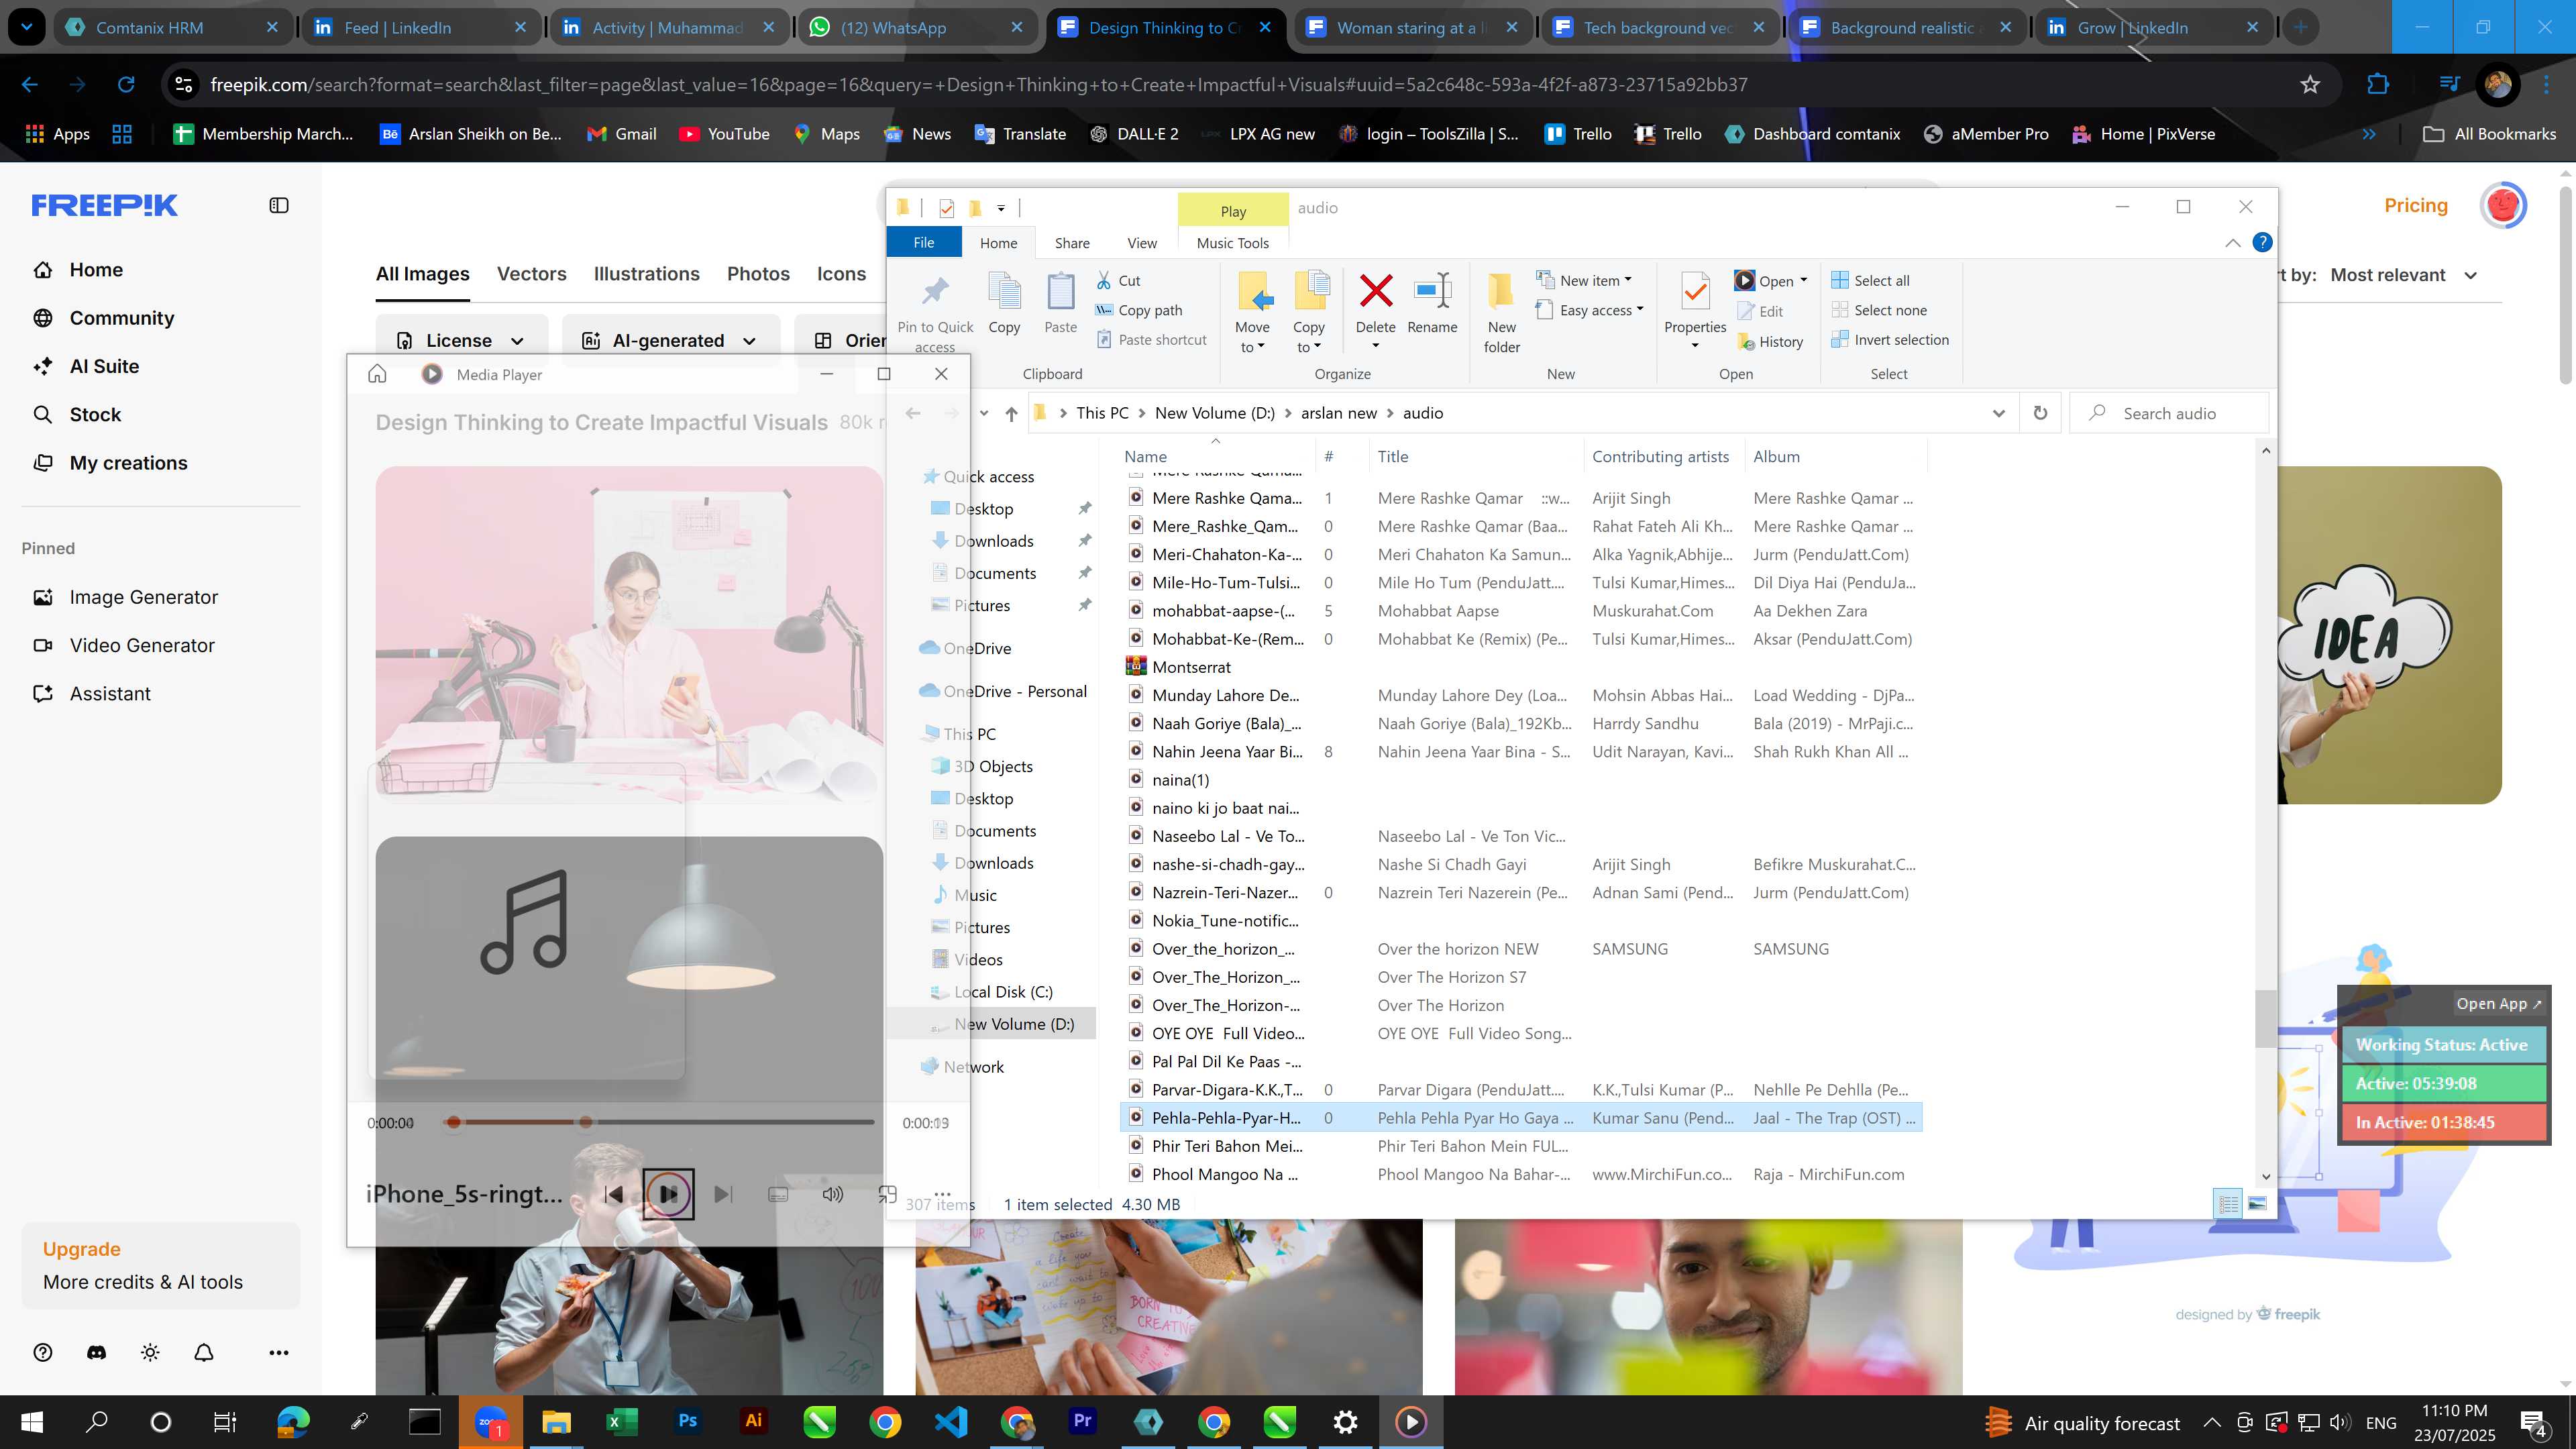Click the Cut icon in Explorer ribbon
The image size is (2576, 1449).
(x=1104, y=280)
